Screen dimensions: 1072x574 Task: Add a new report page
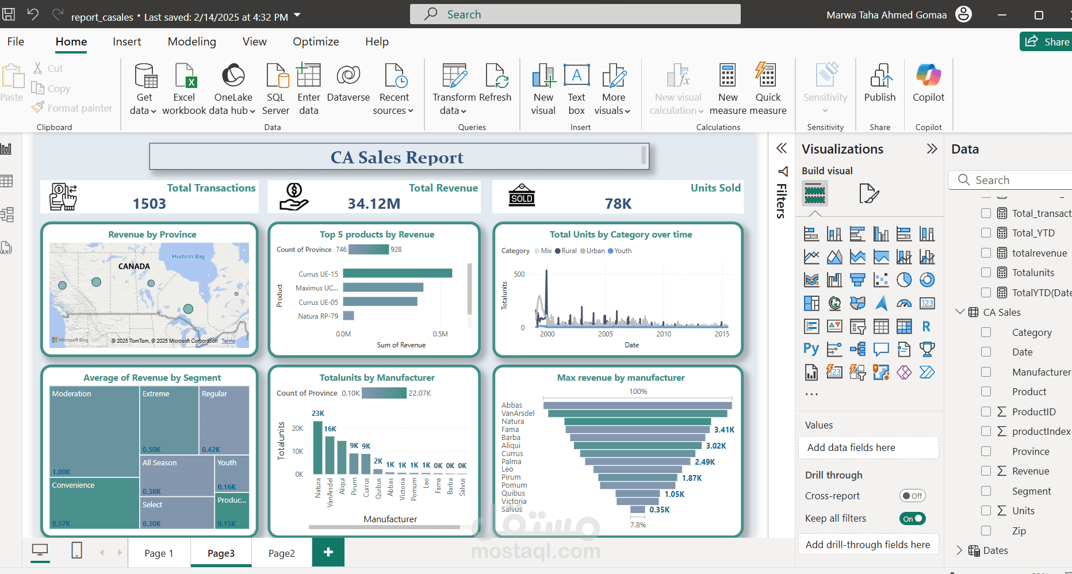[328, 552]
